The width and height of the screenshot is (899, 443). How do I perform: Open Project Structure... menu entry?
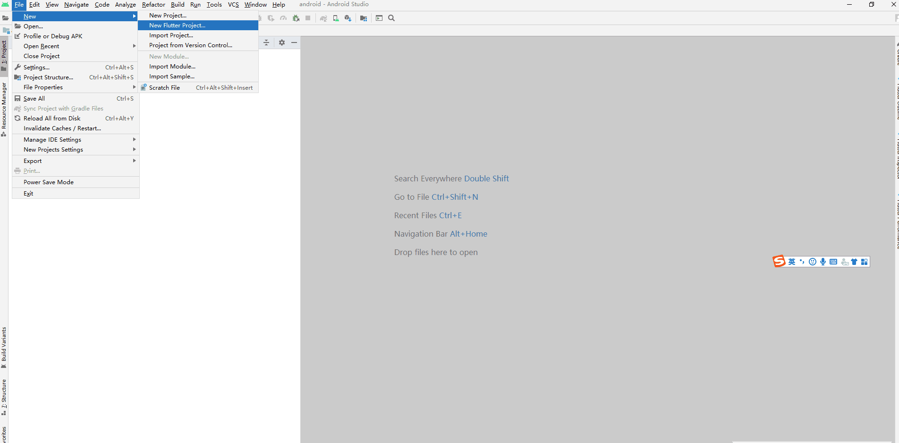76,77
